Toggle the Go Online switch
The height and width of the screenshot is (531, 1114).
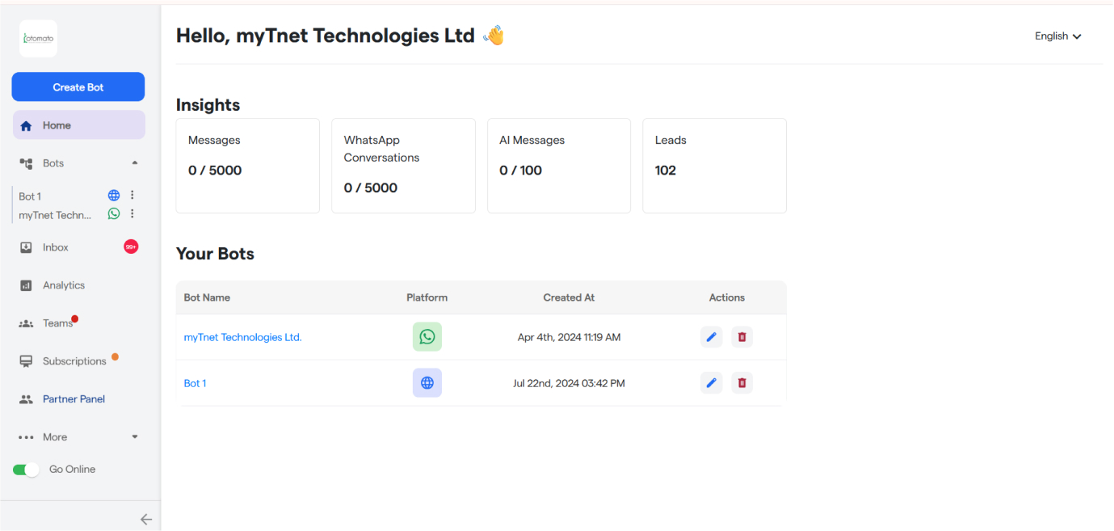click(x=26, y=470)
